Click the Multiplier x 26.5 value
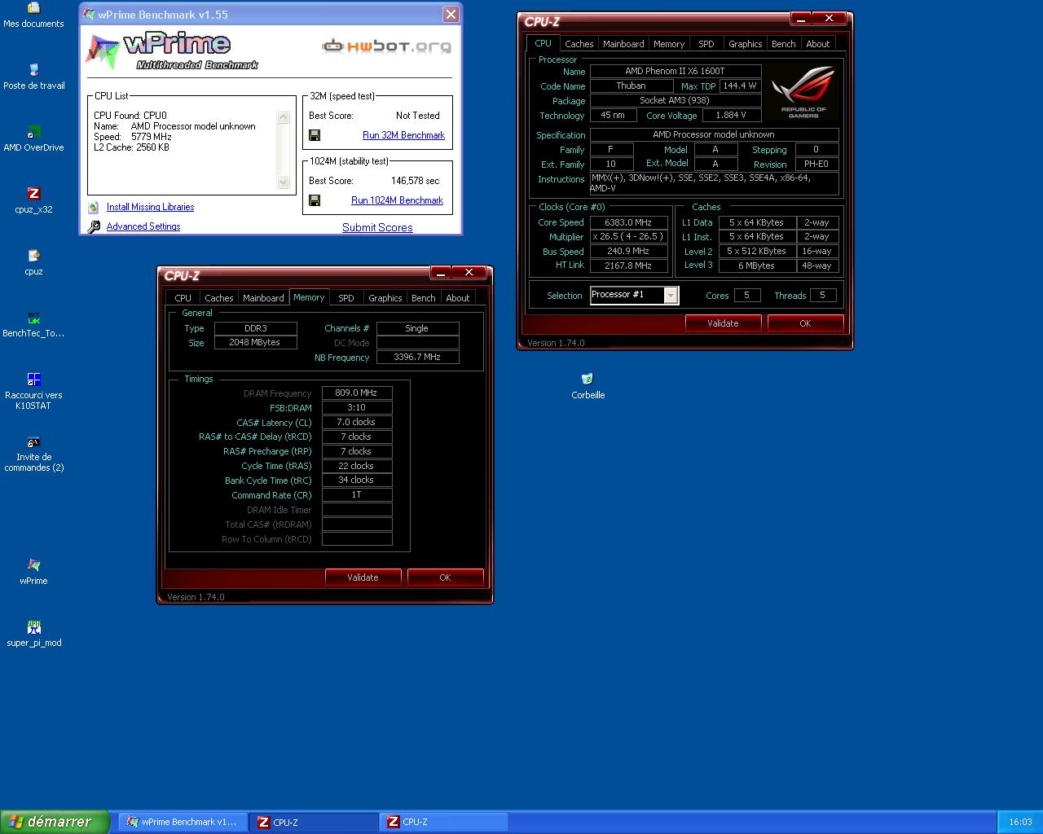The height and width of the screenshot is (834, 1043). point(628,236)
